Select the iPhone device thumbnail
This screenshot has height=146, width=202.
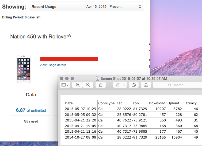click(24, 69)
